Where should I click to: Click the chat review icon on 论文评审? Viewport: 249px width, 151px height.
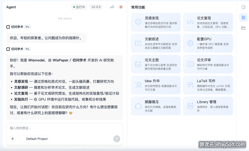190,64
